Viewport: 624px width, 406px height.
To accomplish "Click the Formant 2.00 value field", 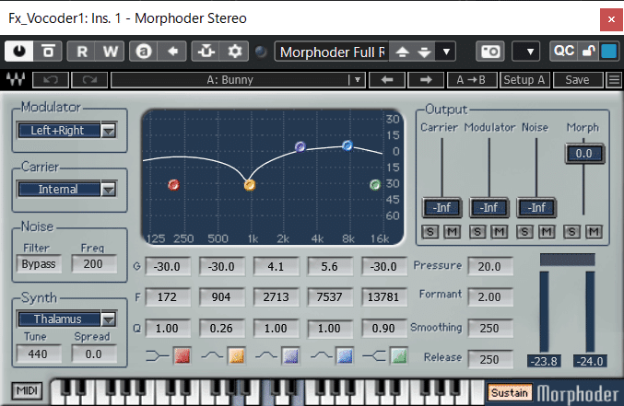I will coord(489,296).
